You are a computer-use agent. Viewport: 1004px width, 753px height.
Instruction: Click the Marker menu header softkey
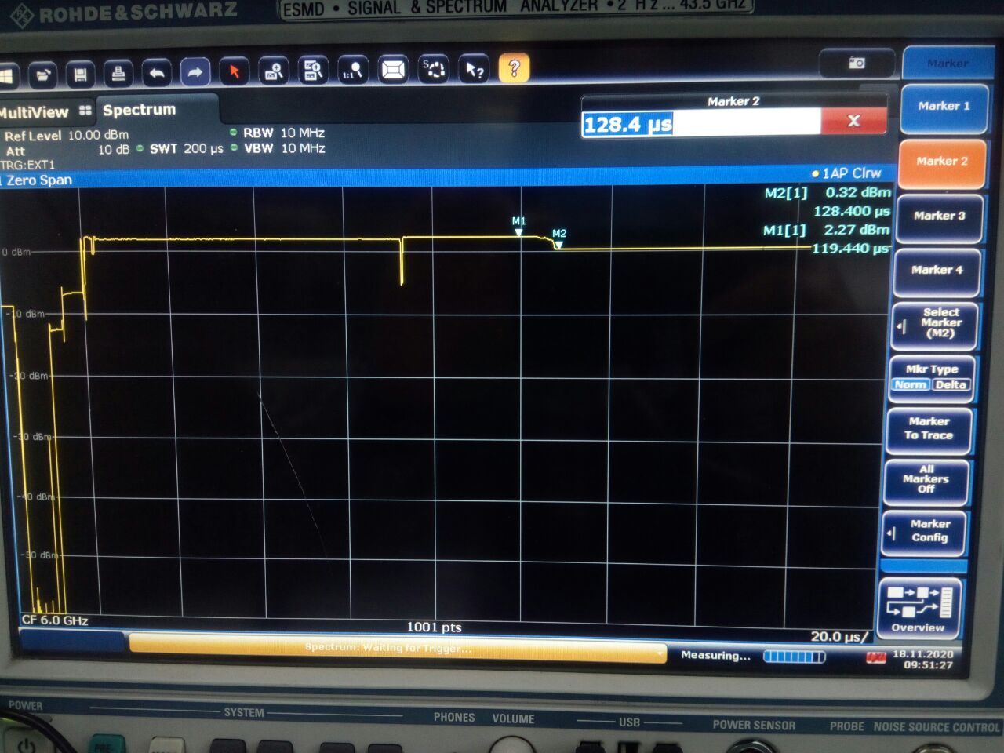(947, 63)
